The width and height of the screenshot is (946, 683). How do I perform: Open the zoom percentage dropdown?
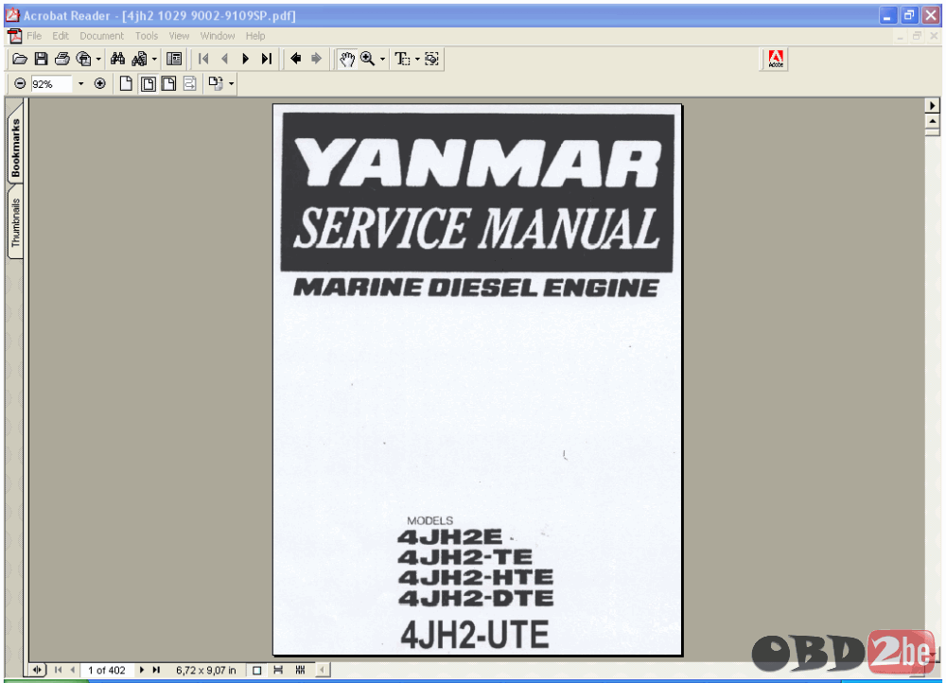point(80,84)
